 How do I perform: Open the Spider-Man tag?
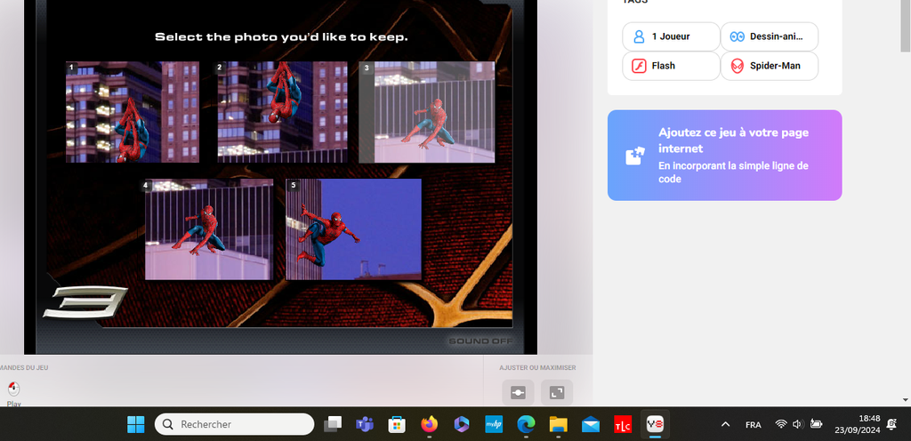click(x=769, y=66)
